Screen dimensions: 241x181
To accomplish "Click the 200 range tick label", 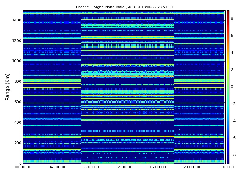I will 18,143.
